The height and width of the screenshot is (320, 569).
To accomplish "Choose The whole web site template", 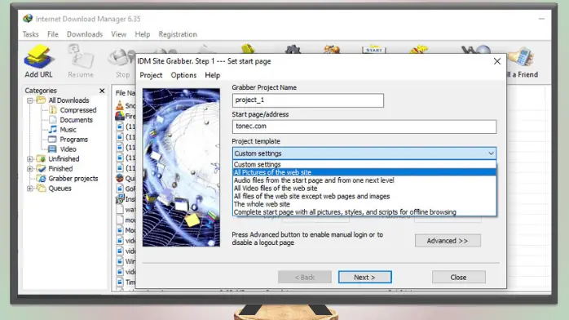I will click(364, 204).
